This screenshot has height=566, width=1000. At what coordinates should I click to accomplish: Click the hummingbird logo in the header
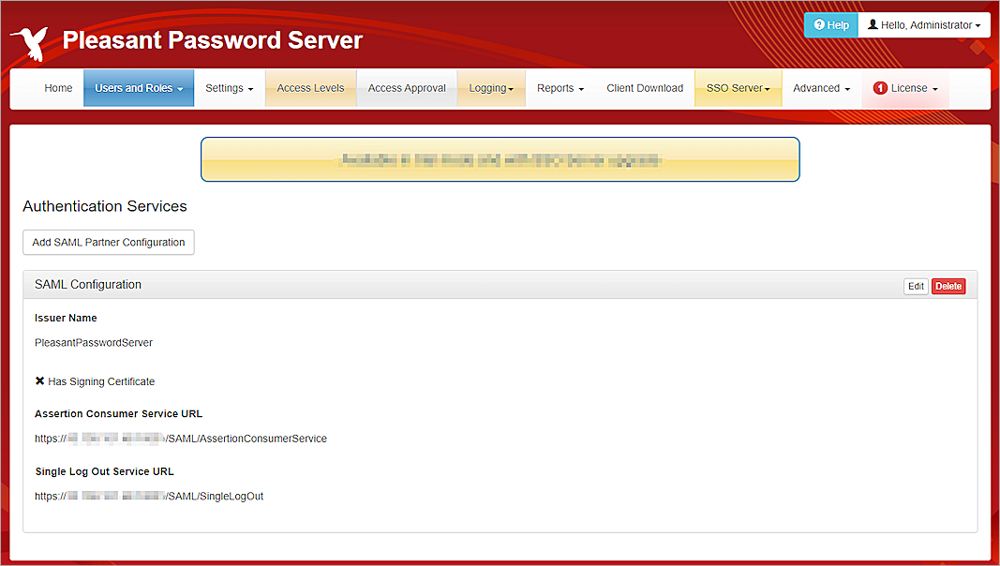pyautogui.click(x=30, y=39)
